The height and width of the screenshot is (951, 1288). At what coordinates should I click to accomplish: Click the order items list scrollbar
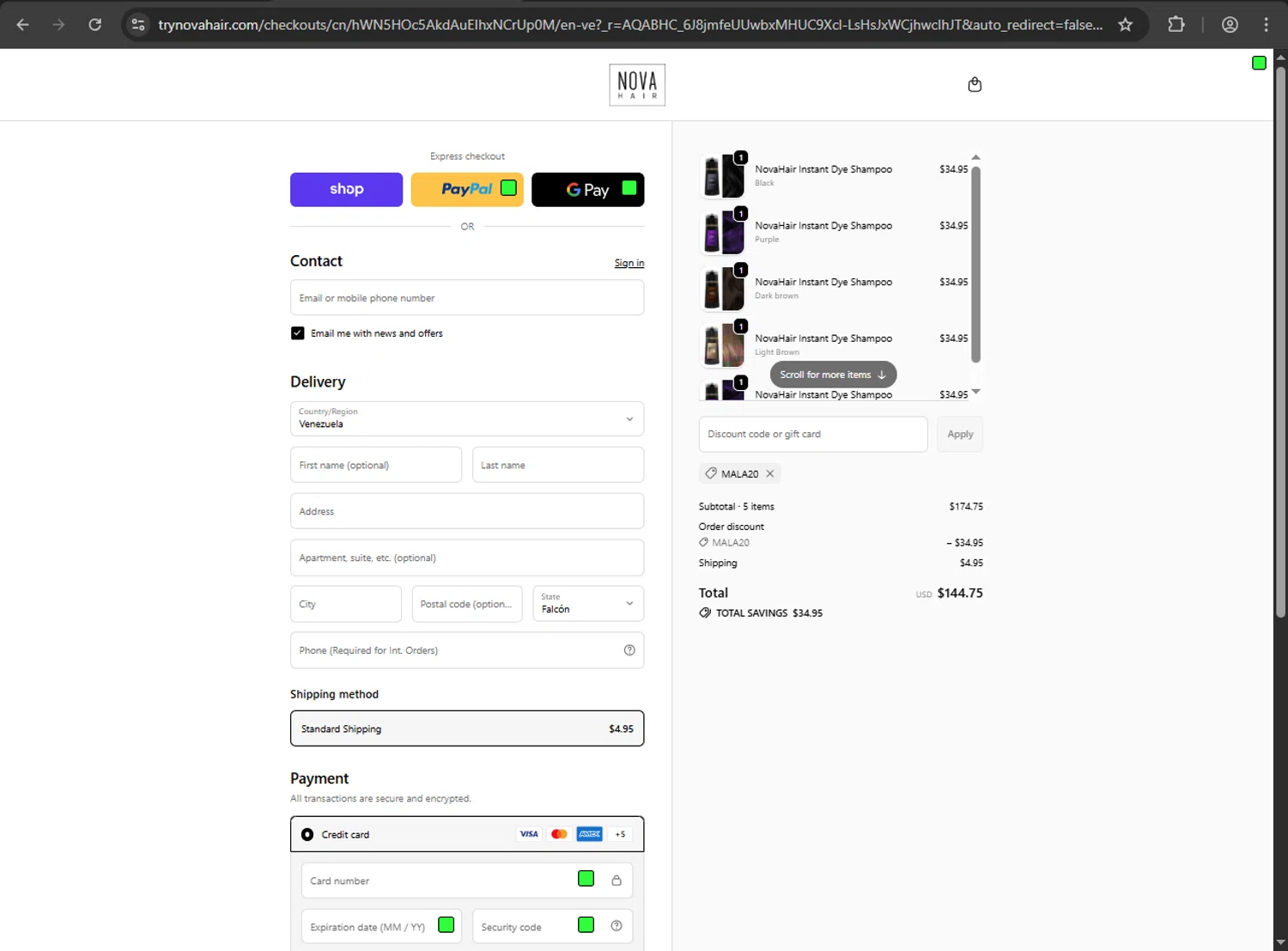(x=975, y=264)
